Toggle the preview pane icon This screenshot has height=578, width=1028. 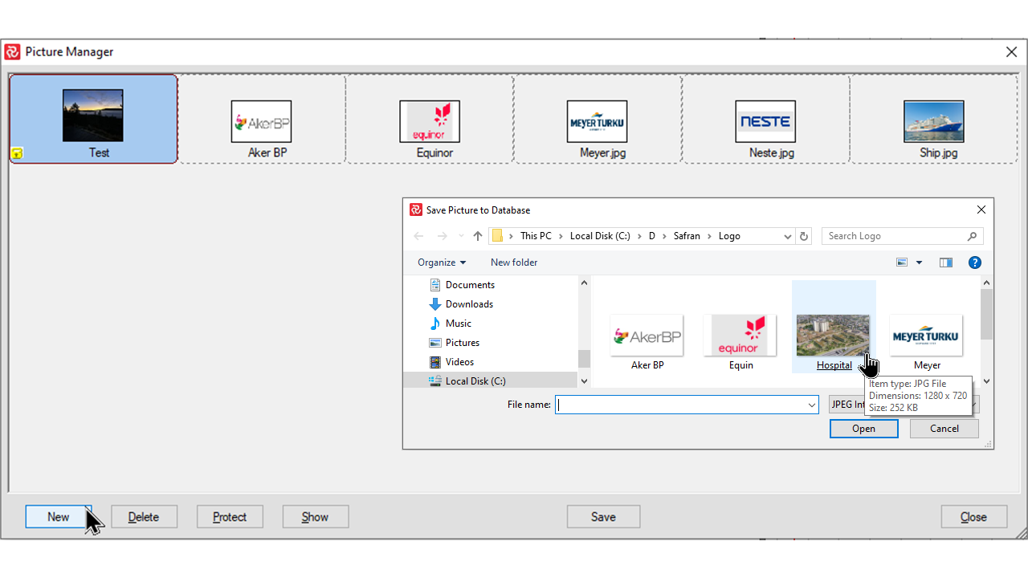946,263
